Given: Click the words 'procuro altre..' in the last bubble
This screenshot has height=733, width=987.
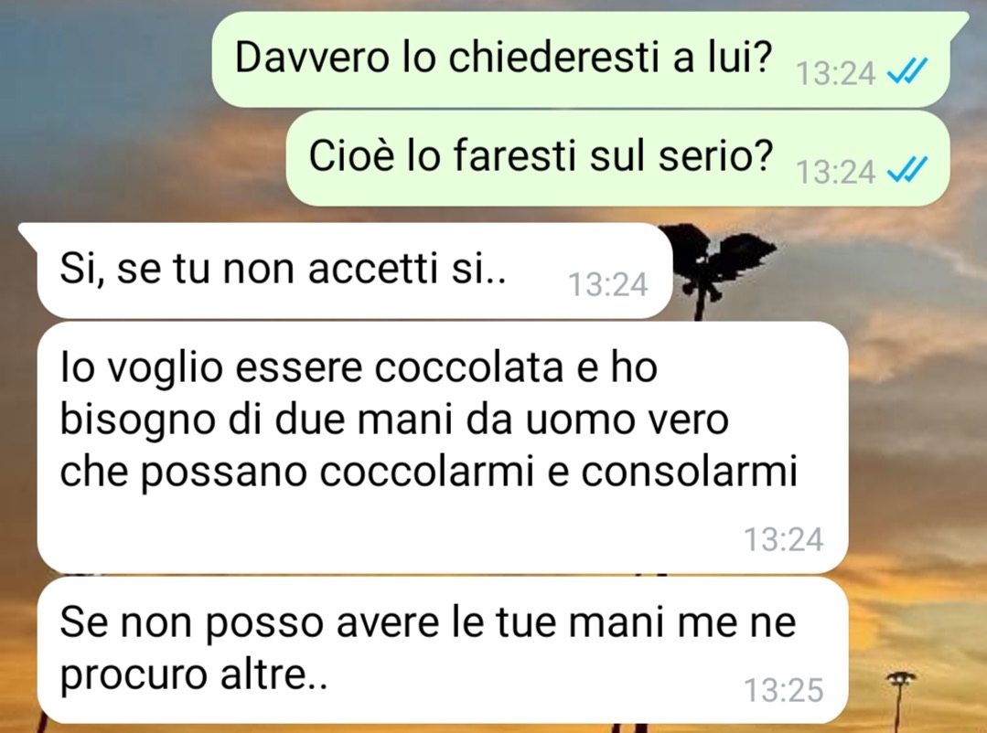Looking at the screenshot, I should pyautogui.click(x=194, y=675).
